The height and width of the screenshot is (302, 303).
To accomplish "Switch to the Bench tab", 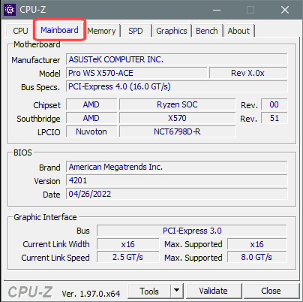I will click(207, 31).
